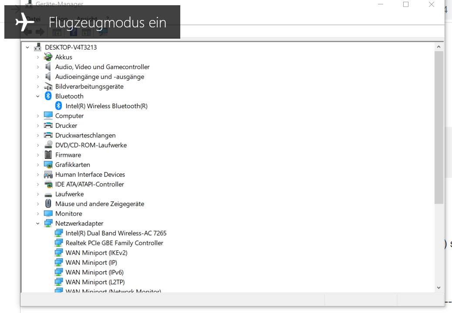Collapse the Bluetooth tree node
The height and width of the screenshot is (313, 452).
pos(38,96)
